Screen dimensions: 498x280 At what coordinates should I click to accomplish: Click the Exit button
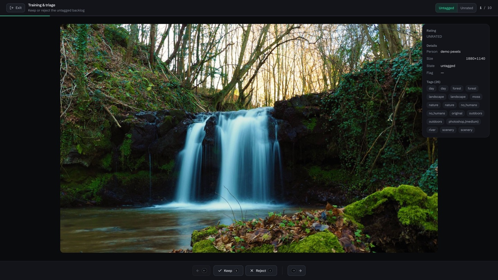[x=16, y=8]
